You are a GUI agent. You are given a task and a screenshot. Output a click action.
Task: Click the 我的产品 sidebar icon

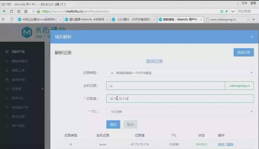(x=7, y=52)
